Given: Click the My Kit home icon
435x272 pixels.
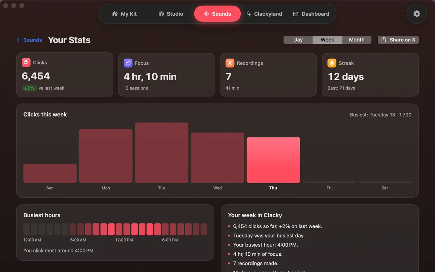Looking at the screenshot, I should 115,14.
